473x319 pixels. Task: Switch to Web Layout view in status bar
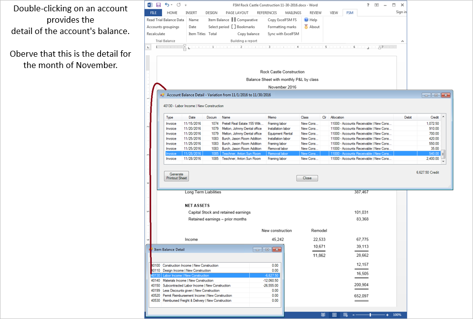tap(345, 315)
